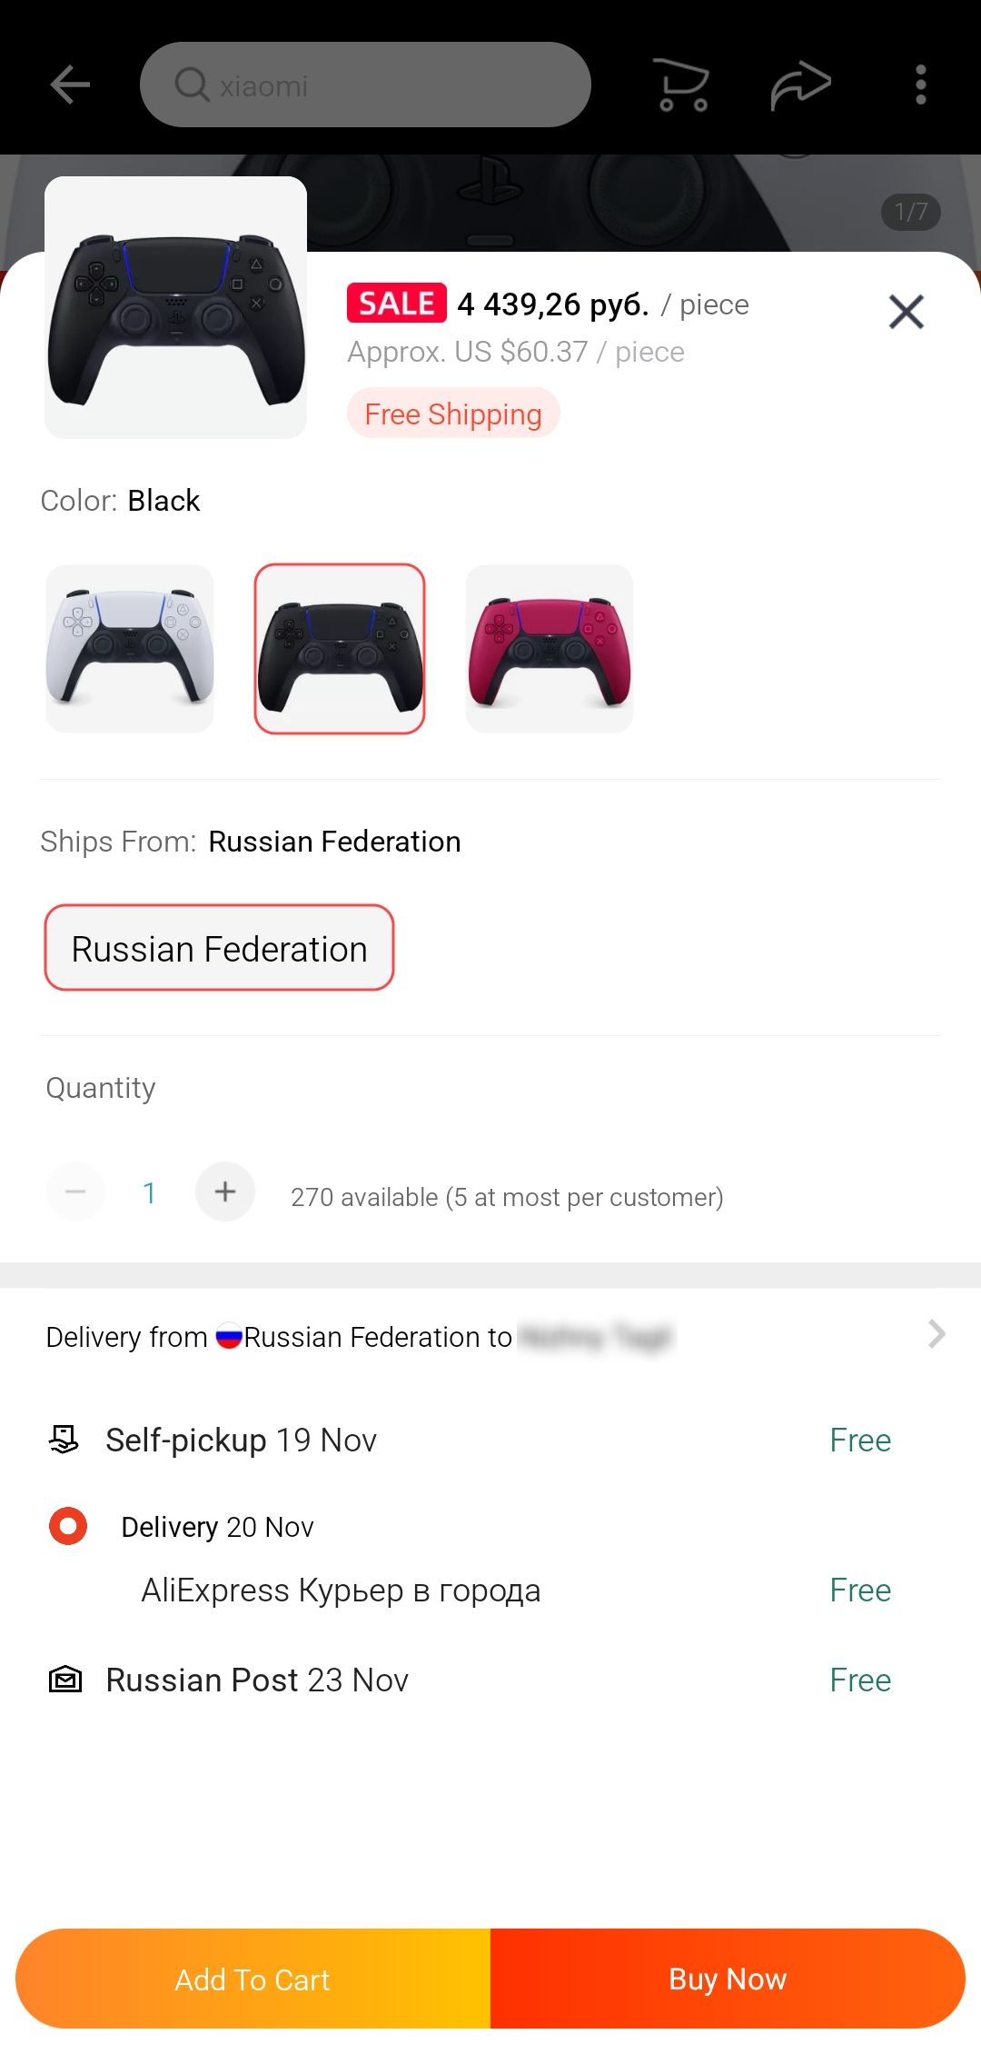Choose Self-pickup 19 Nov option
Image resolution: width=981 pixels, height=2054 pixels.
click(x=241, y=1441)
